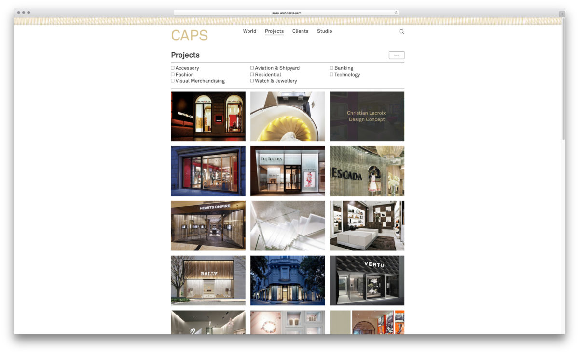Open the Studio navigation link
The width and height of the screenshot is (579, 354).
[x=324, y=31]
